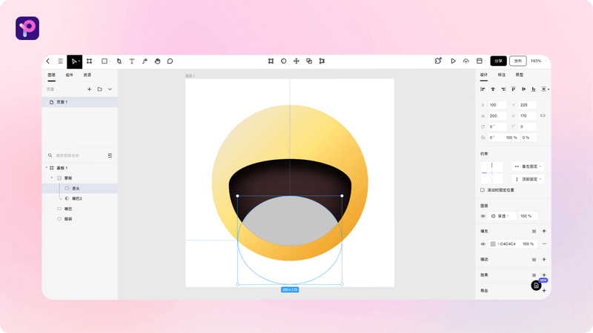Toggle the C4C4C4 fill visibility eye
The width and height of the screenshot is (593, 333).
pyautogui.click(x=483, y=244)
